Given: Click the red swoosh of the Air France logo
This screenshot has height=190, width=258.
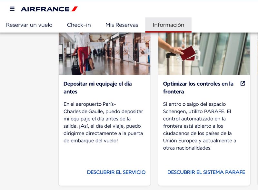Looking at the screenshot, I should (x=74, y=9).
